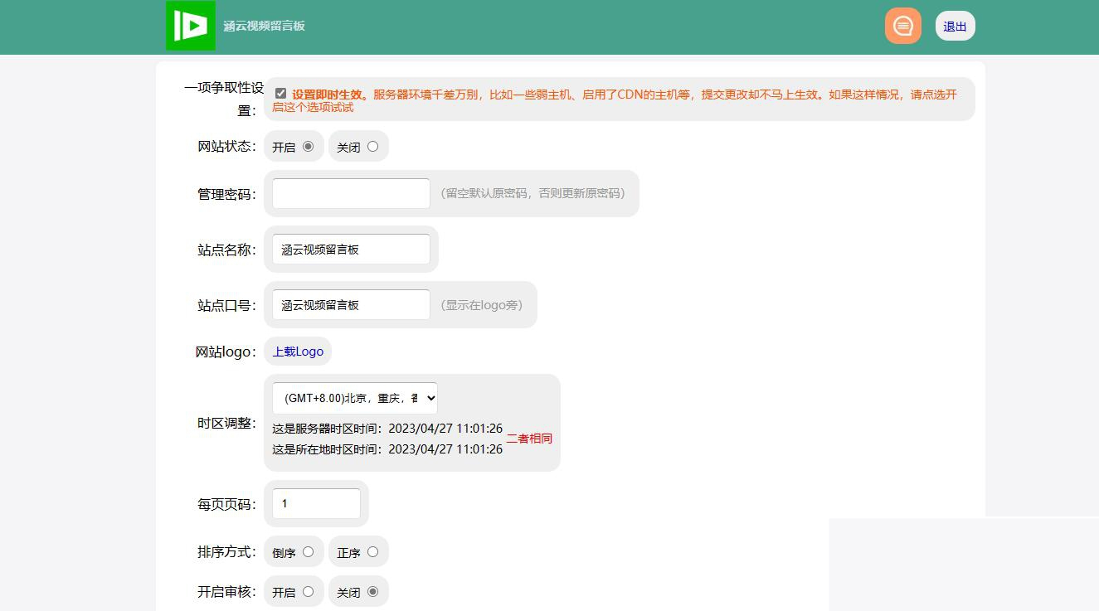Click the 退出 button
Image resolution: width=1099 pixels, height=611 pixels.
tap(955, 26)
